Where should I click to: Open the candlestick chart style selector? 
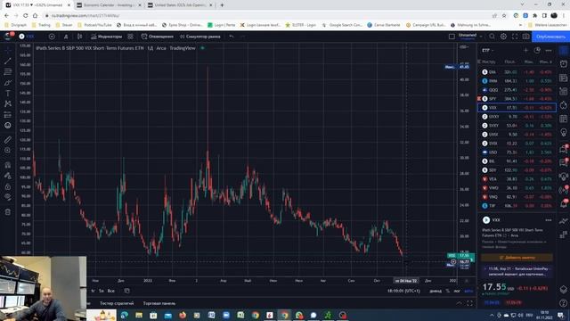point(79,37)
